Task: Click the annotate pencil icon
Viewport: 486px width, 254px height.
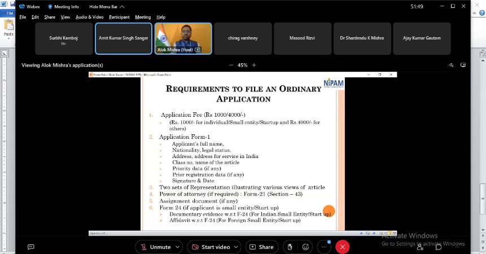Action: tap(452, 65)
